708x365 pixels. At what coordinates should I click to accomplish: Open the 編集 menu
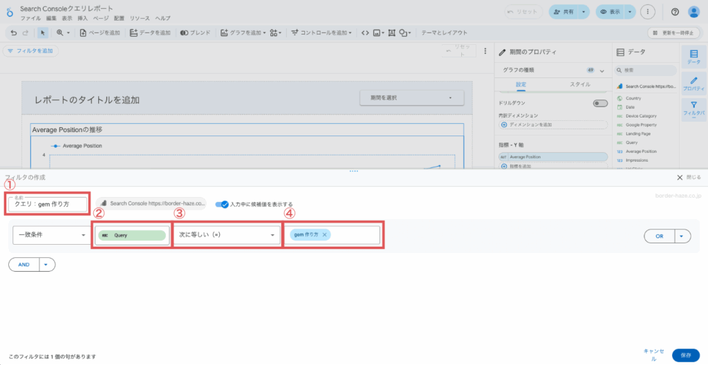click(x=51, y=18)
